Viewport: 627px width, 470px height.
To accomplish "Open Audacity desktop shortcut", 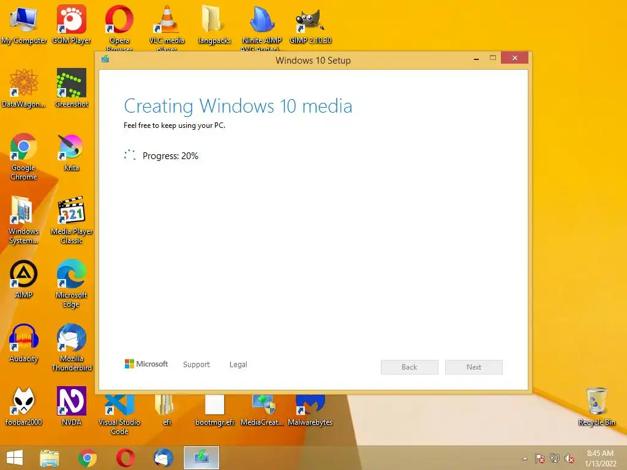I will tap(23, 343).
